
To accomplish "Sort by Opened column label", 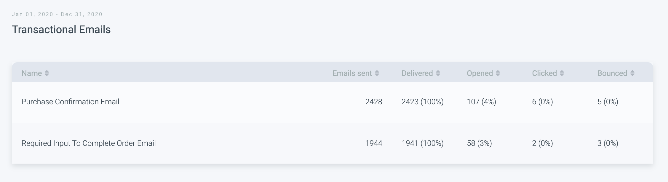I will (480, 73).
